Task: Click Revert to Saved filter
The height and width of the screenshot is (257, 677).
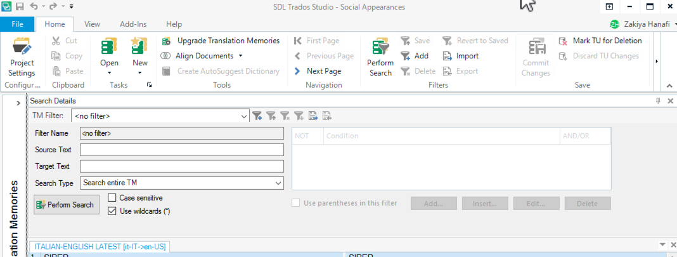Action: click(475, 41)
